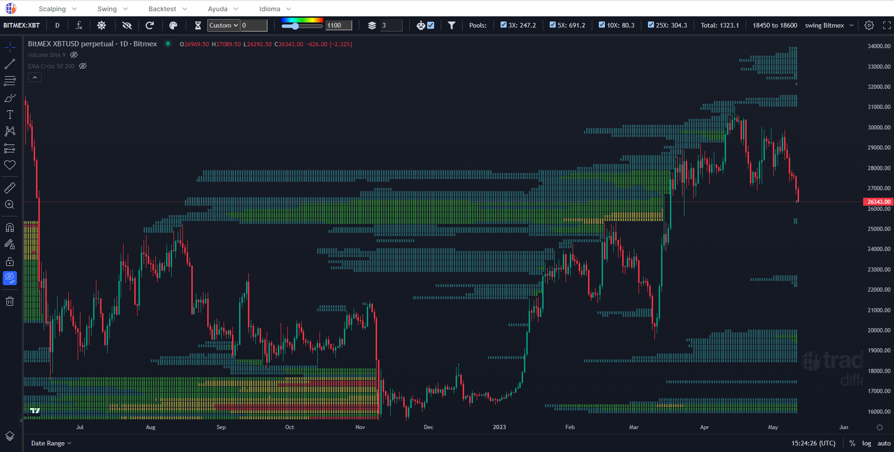Click the intensity value field showing 1100
This screenshot has width=894, height=452.
click(x=339, y=25)
